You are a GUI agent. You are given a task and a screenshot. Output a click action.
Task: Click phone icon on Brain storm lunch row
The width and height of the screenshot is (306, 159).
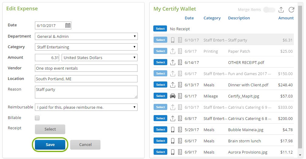point(173,141)
